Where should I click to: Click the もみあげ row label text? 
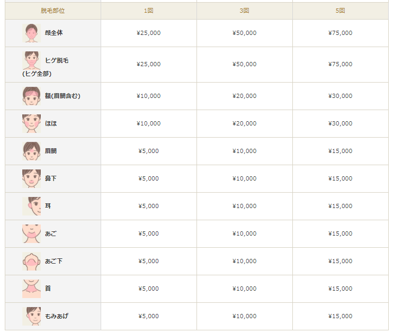pyautogui.click(x=57, y=316)
